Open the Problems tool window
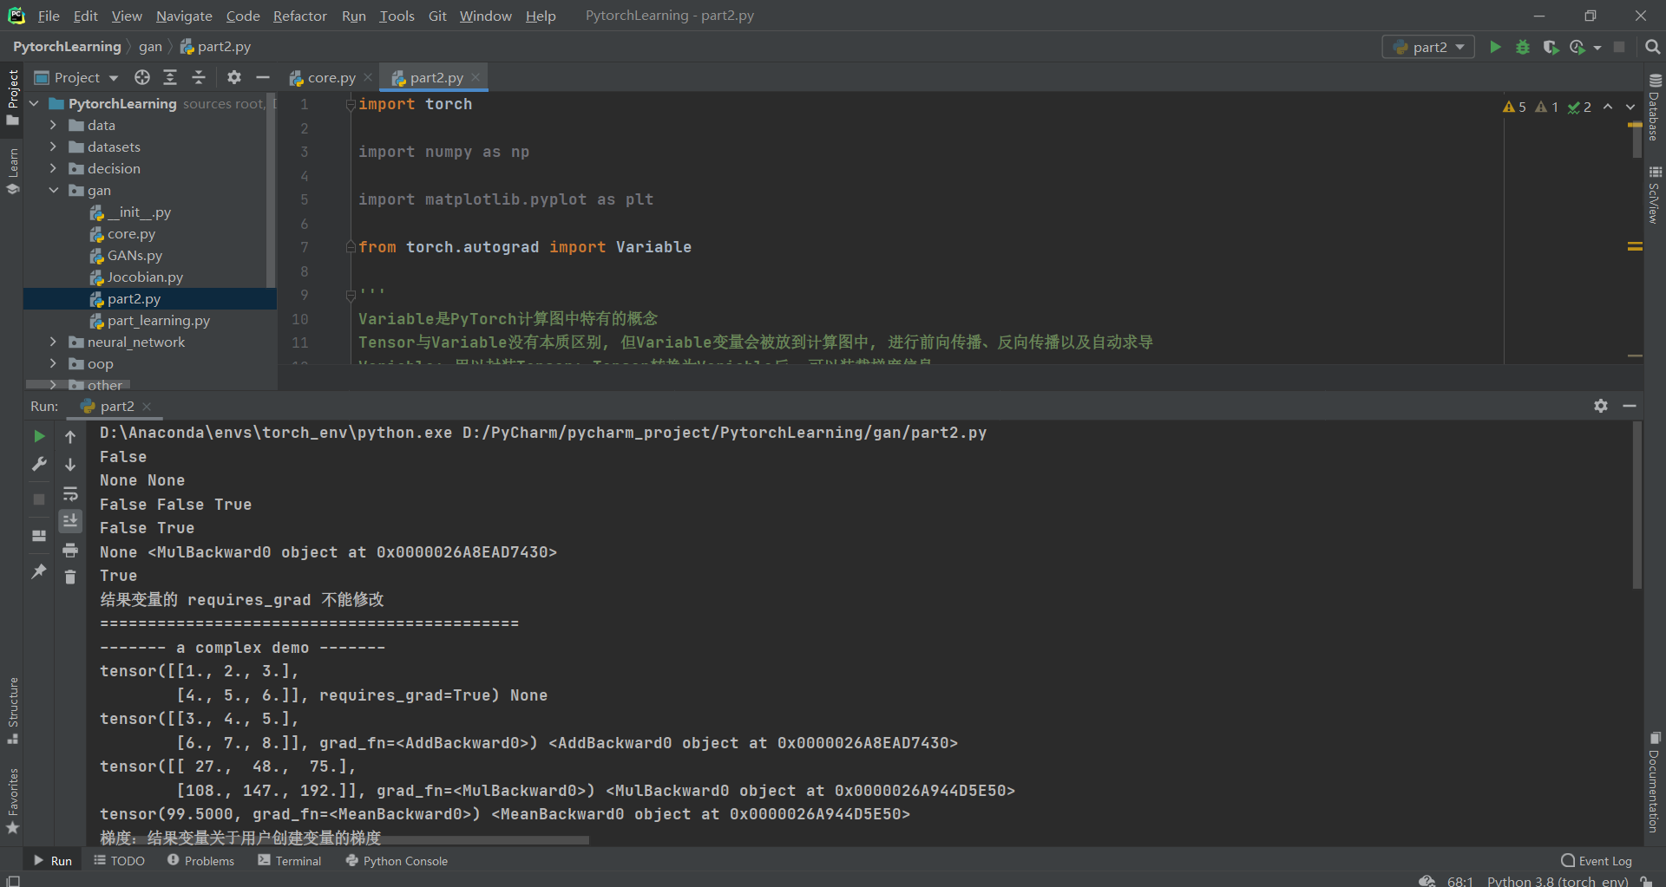 pyautogui.click(x=200, y=860)
